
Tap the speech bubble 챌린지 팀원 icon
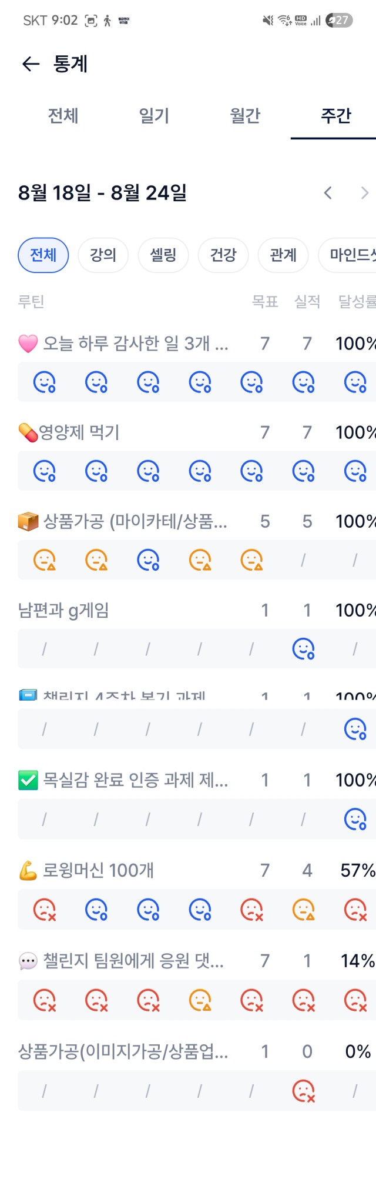pyautogui.click(x=28, y=961)
